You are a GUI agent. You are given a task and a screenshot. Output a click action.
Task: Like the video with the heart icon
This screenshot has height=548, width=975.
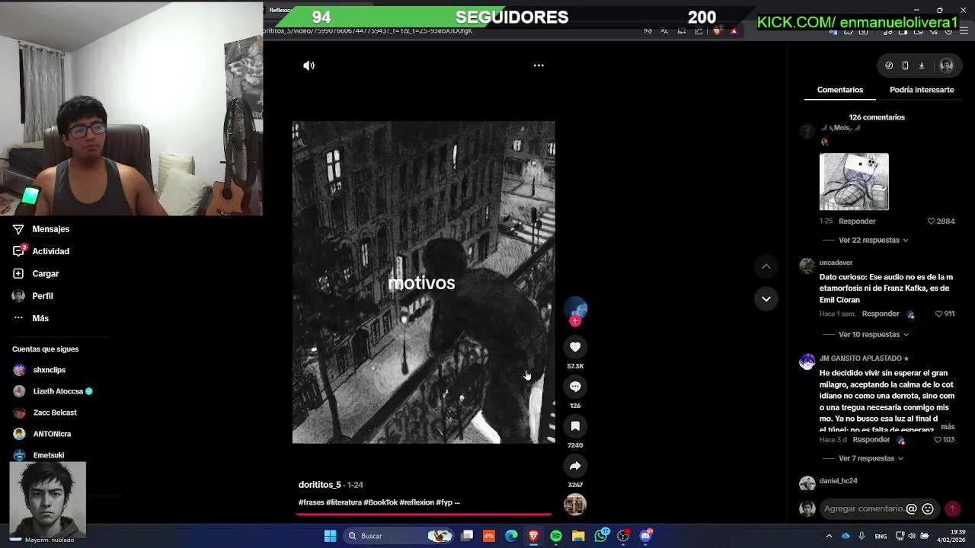[575, 347]
